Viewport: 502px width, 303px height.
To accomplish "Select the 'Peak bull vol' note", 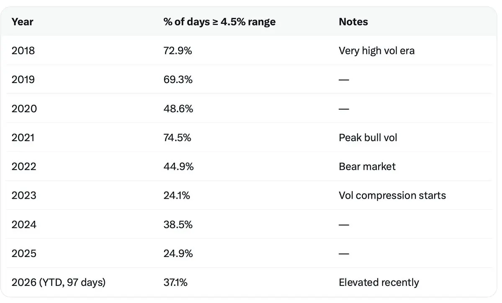I will tap(368, 138).
